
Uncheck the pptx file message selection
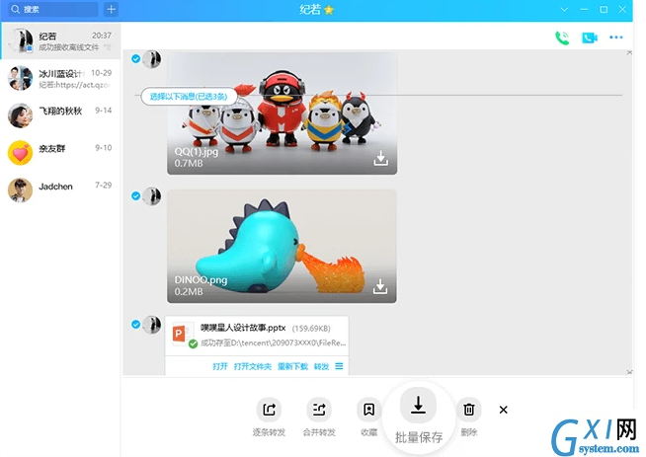135,324
